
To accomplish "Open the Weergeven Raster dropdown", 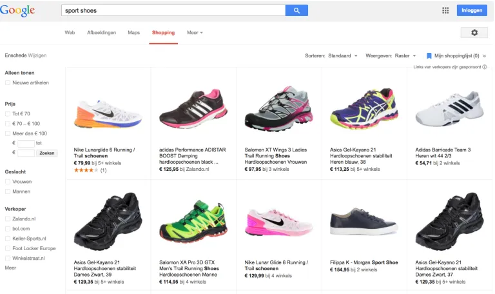I will (x=405, y=56).
